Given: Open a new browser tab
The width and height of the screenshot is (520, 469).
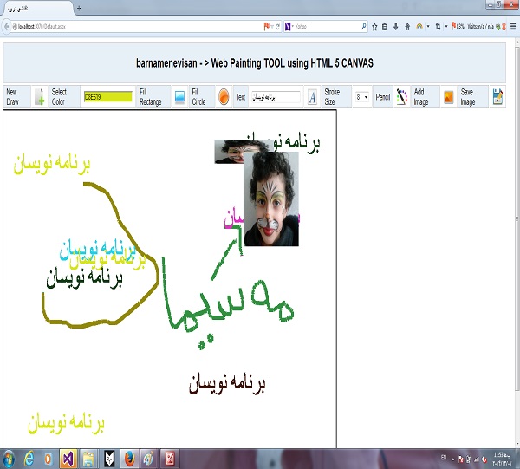Looking at the screenshot, I should 80,7.
